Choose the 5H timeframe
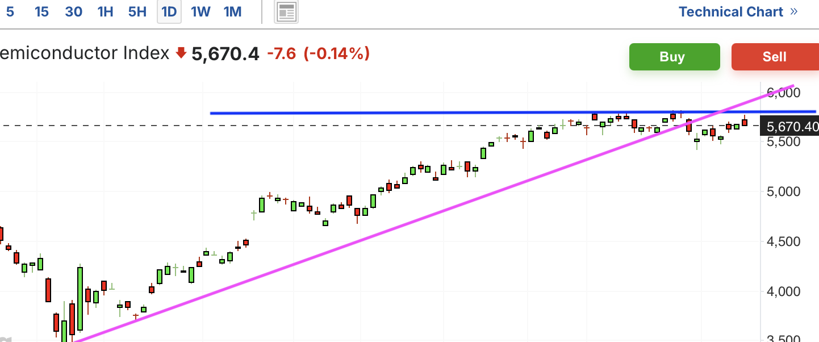 click(137, 12)
